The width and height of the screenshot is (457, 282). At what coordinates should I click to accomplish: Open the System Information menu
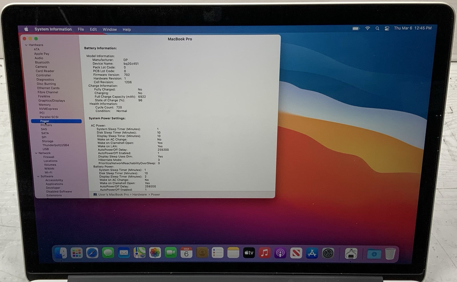(53, 29)
